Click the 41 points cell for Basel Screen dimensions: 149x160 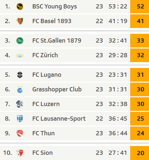[x=140, y=21]
